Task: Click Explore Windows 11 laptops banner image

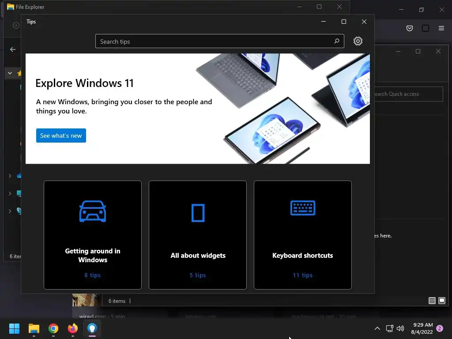Action: tap(282, 109)
